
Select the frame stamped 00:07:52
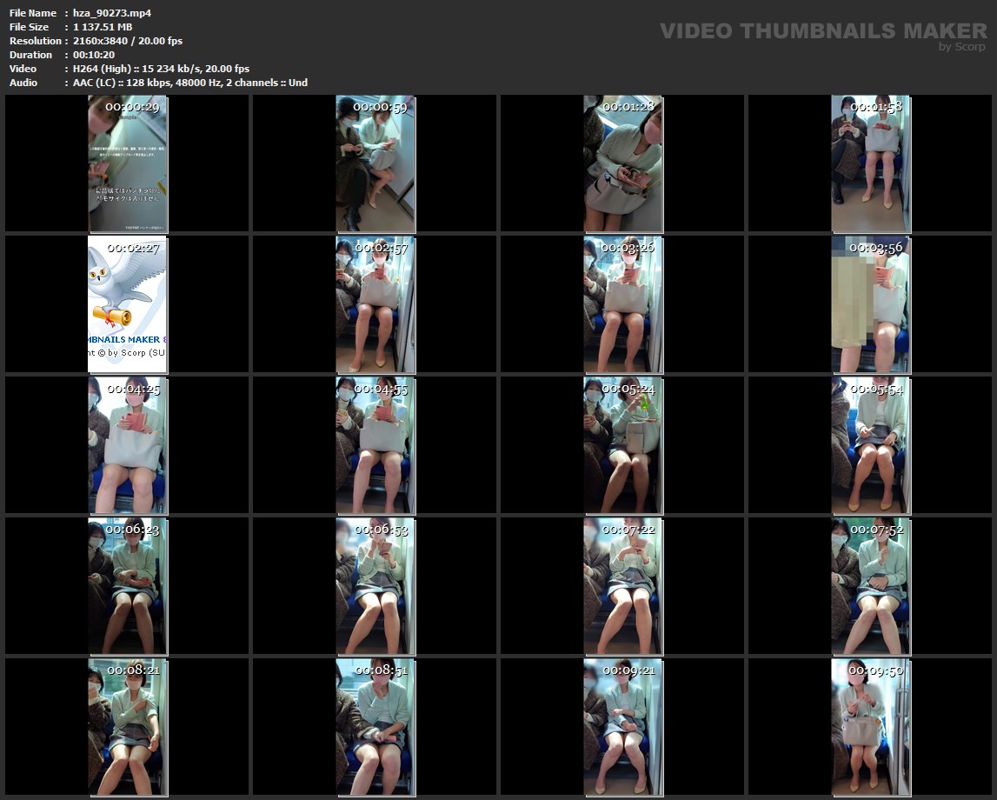871,586
